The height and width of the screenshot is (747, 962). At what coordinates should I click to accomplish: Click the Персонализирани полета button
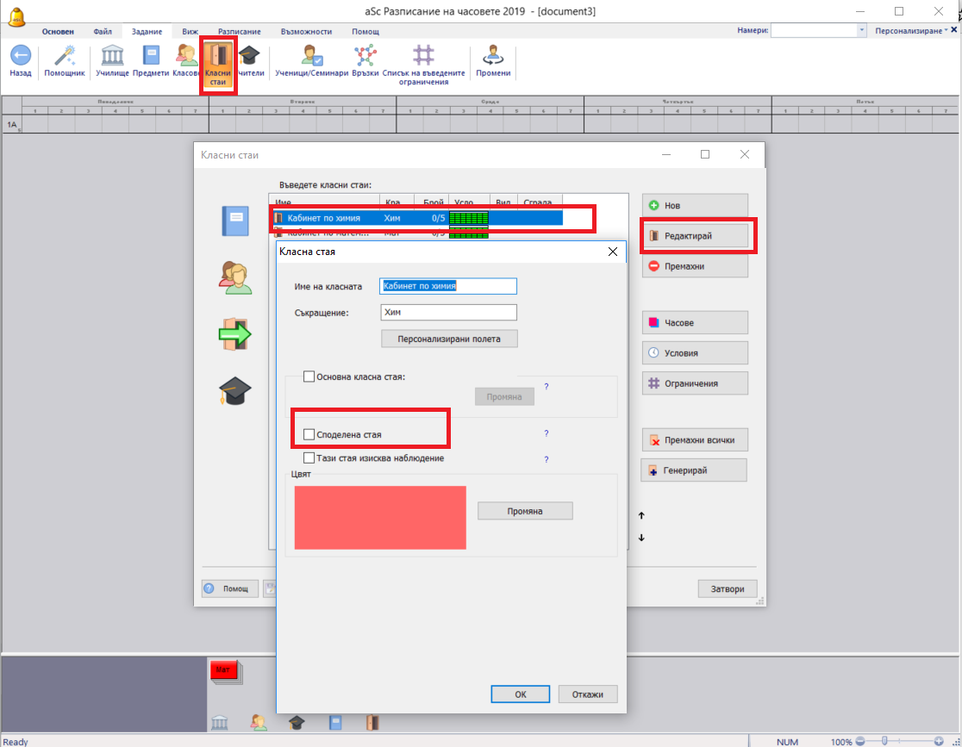tap(448, 339)
